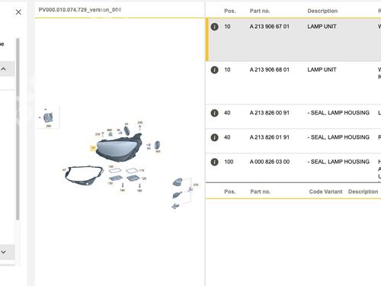Click the small headlamp thumbnail labeled 250
This screenshot has height=286, width=381.
click(48, 117)
